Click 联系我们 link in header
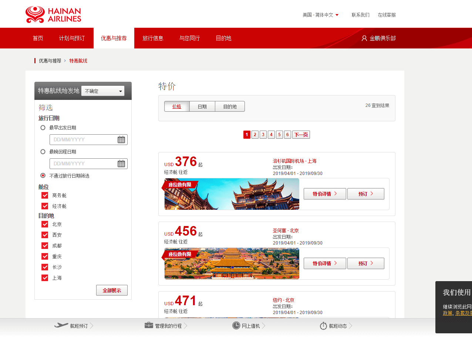This screenshot has height=337, width=472. [361, 15]
